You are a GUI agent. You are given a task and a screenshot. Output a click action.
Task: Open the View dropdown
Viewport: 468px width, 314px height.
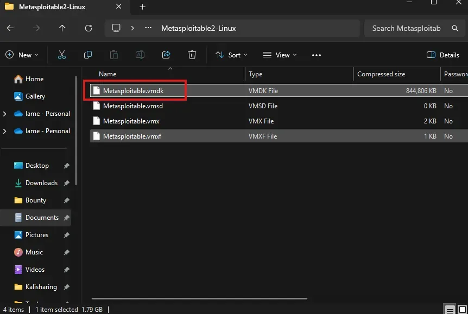280,55
